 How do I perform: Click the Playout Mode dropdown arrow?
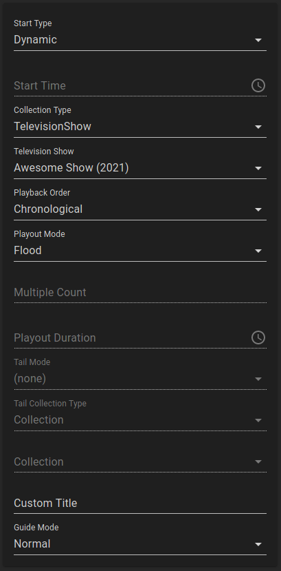point(258,251)
